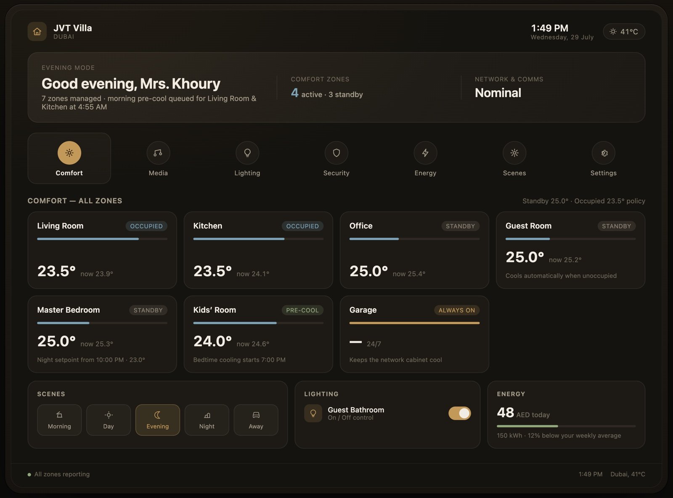Toggle the Guest Bathroom light switch

pos(460,413)
